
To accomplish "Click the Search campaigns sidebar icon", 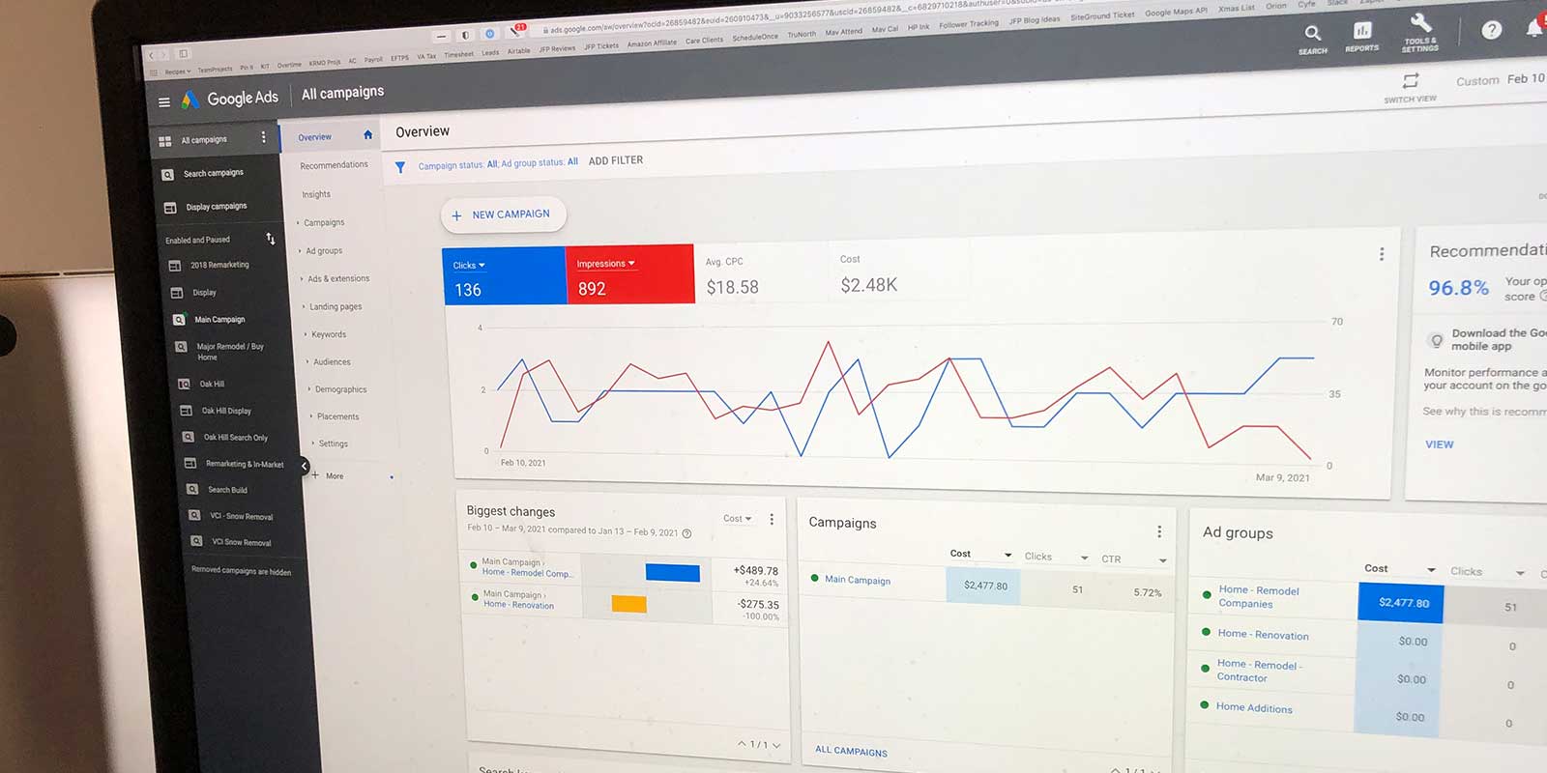I will (x=167, y=175).
